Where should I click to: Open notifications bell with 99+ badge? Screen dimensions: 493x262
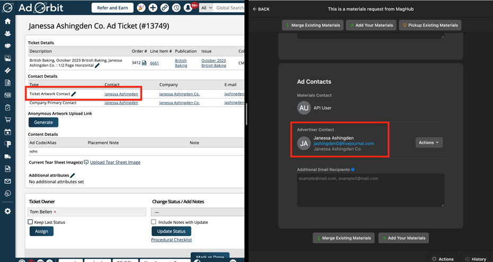[189, 7]
